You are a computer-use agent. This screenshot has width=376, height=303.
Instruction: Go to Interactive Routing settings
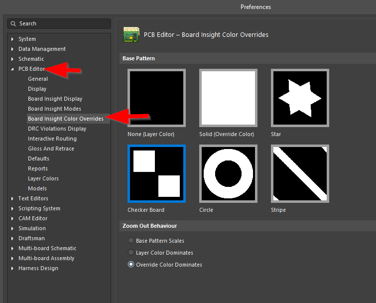[x=52, y=139]
